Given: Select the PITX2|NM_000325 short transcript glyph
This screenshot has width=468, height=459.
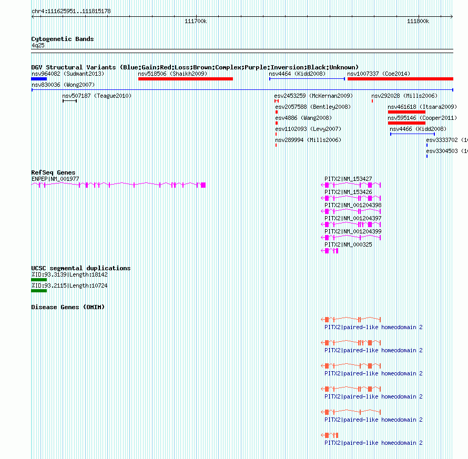Looking at the screenshot, I should 330,251.
